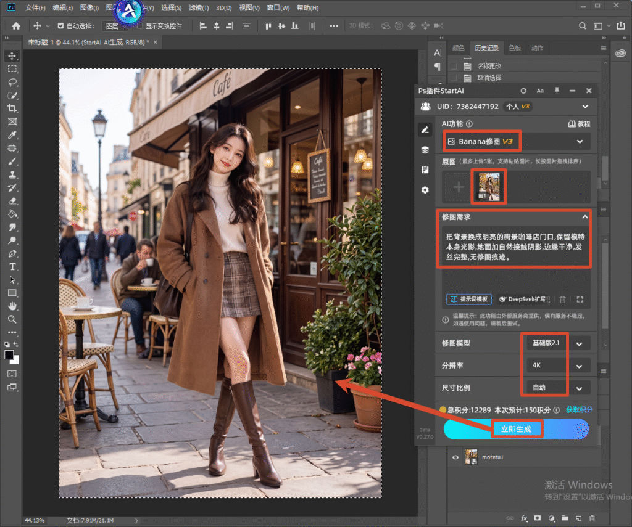Collapse the 修图需求 section
632x527 pixels.
coord(585,216)
